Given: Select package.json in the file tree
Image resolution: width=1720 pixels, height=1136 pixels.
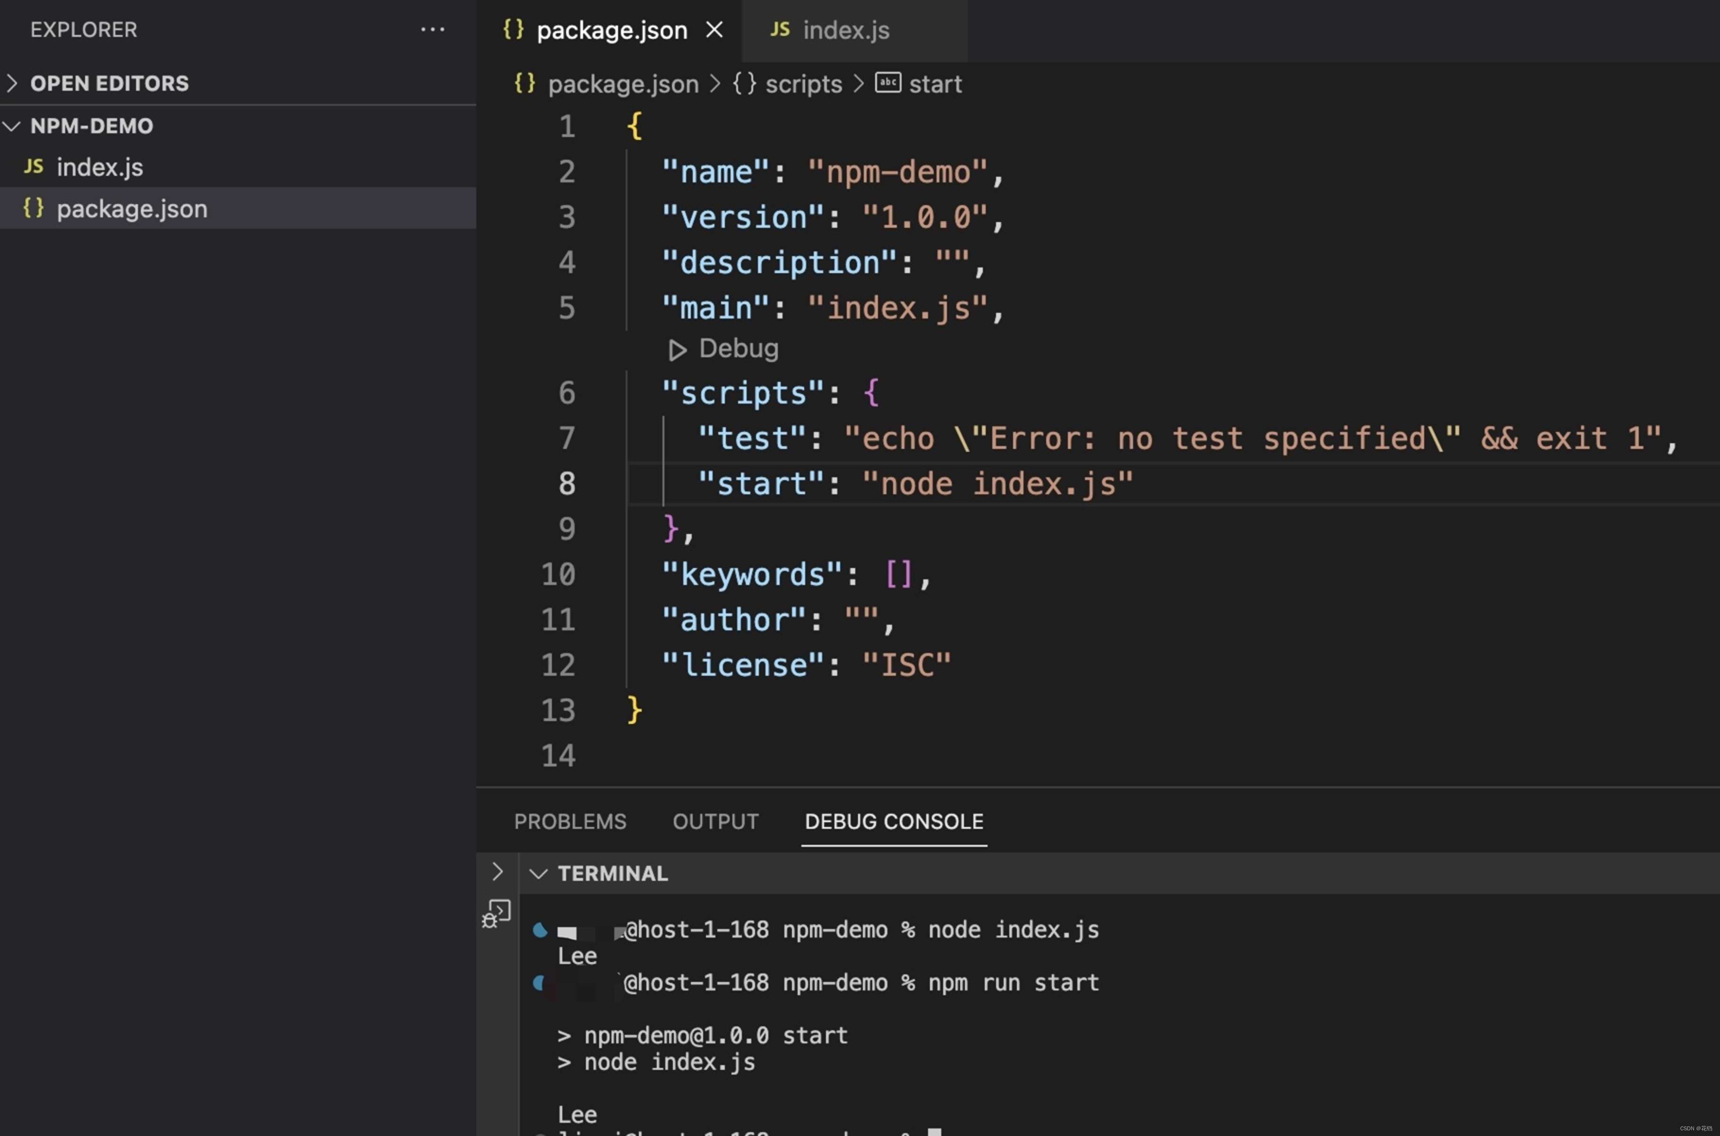Looking at the screenshot, I should point(132,209).
